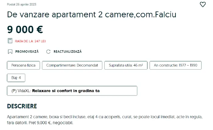Add listing to favorites with heart icon
Image resolution: width=213 pixels, height=130 pixels.
203,5
